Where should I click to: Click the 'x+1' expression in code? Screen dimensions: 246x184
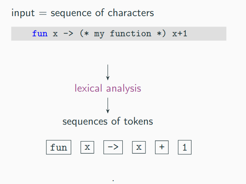179,34
